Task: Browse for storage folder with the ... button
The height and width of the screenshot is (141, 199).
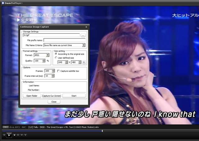Action: 83,35
